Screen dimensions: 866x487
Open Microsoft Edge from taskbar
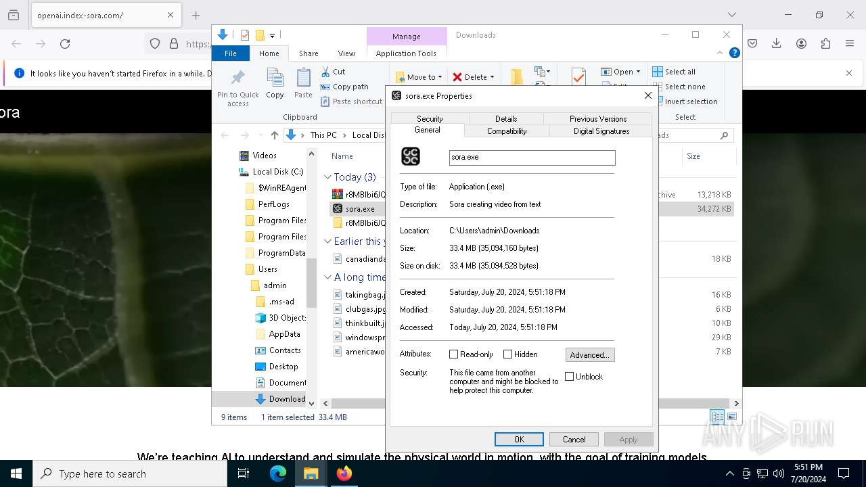coord(277,473)
